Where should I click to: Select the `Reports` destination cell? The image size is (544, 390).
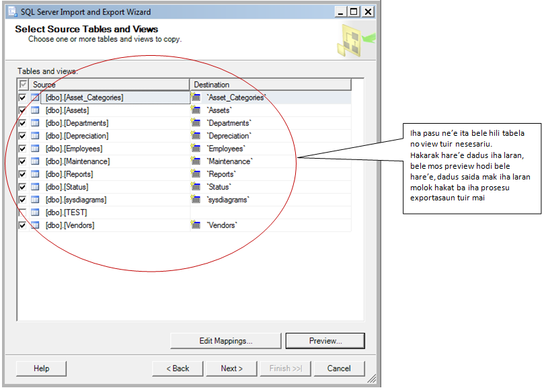[270, 174]
